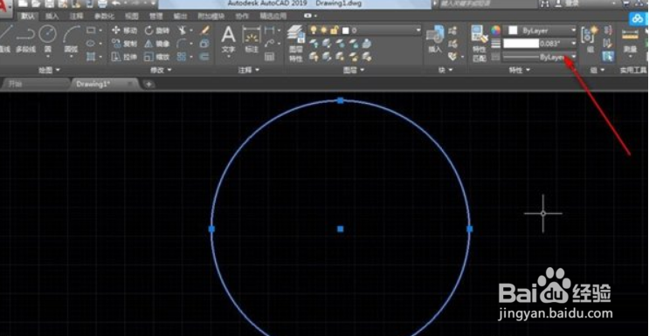The image size is (649, 336).
Task: Switch to the Output (输出) ribbon tab
Action: coord(181,17)
